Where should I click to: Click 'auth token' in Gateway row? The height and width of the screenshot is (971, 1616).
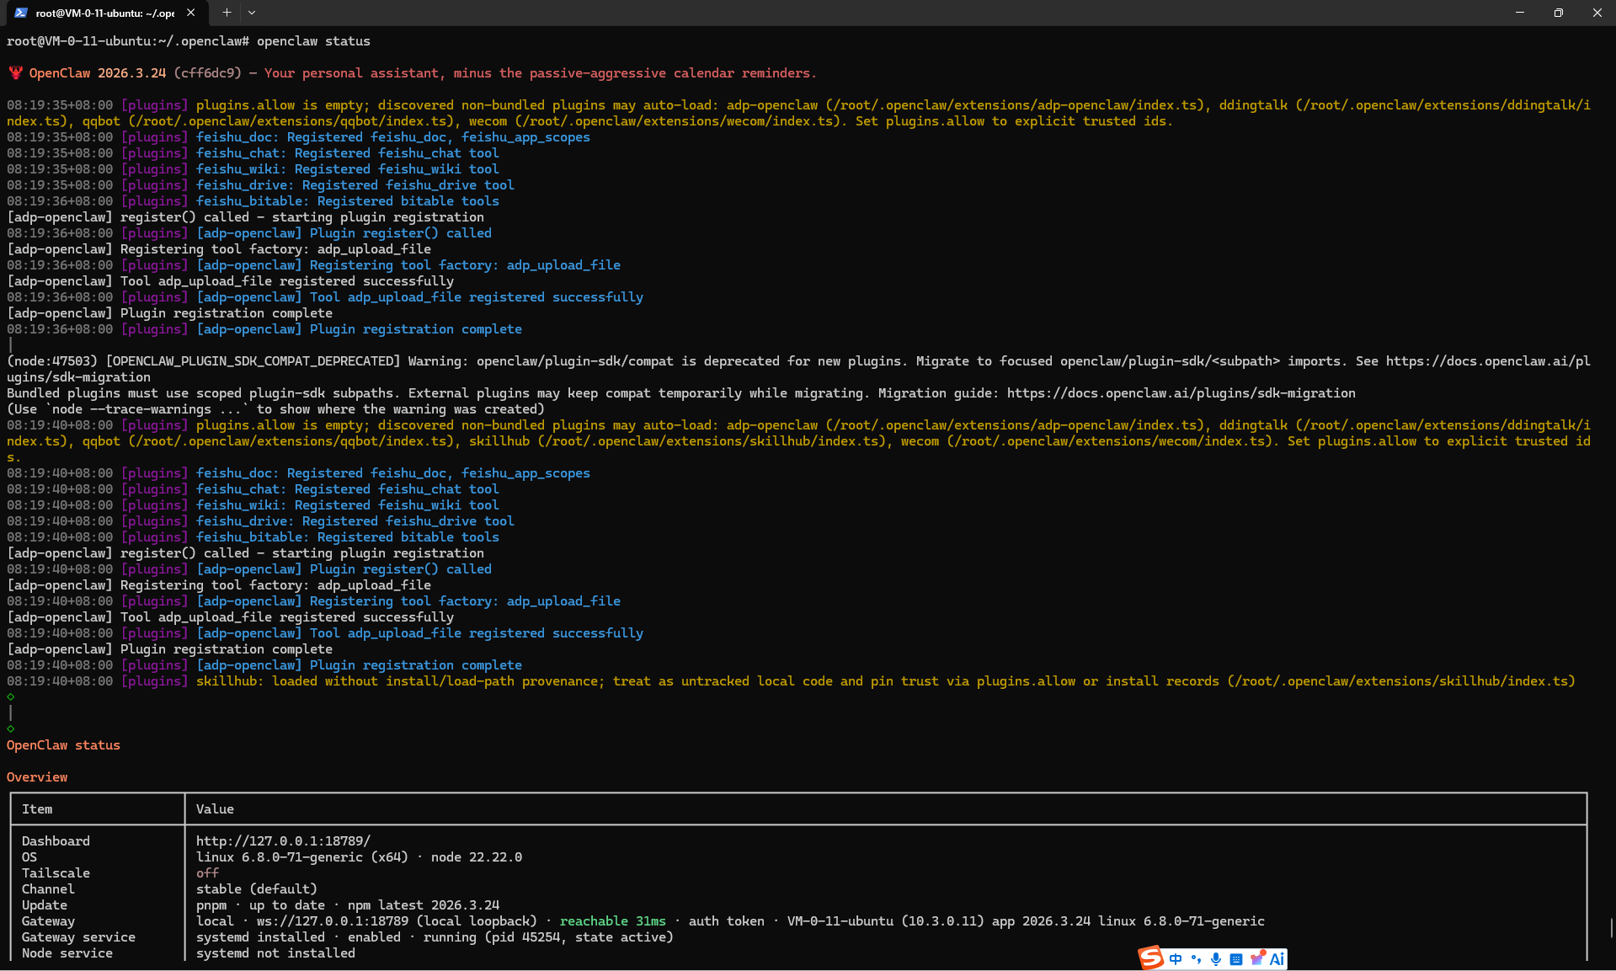tap(727, 921)
